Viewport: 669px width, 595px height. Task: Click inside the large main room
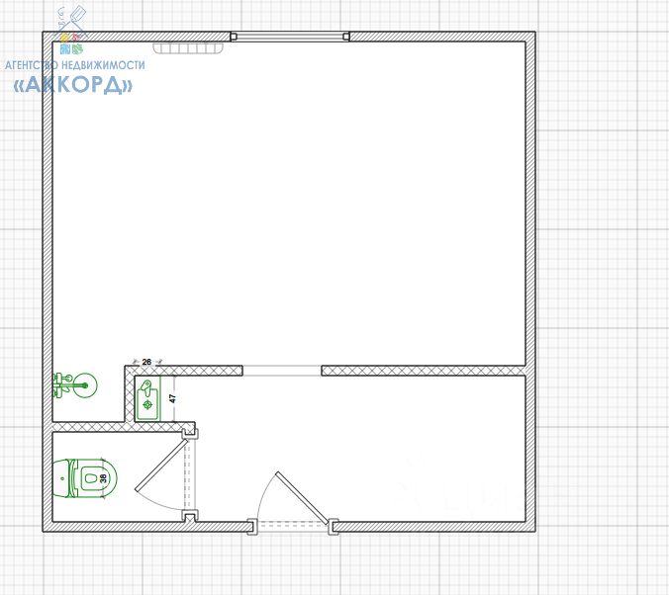pos(288,204)
